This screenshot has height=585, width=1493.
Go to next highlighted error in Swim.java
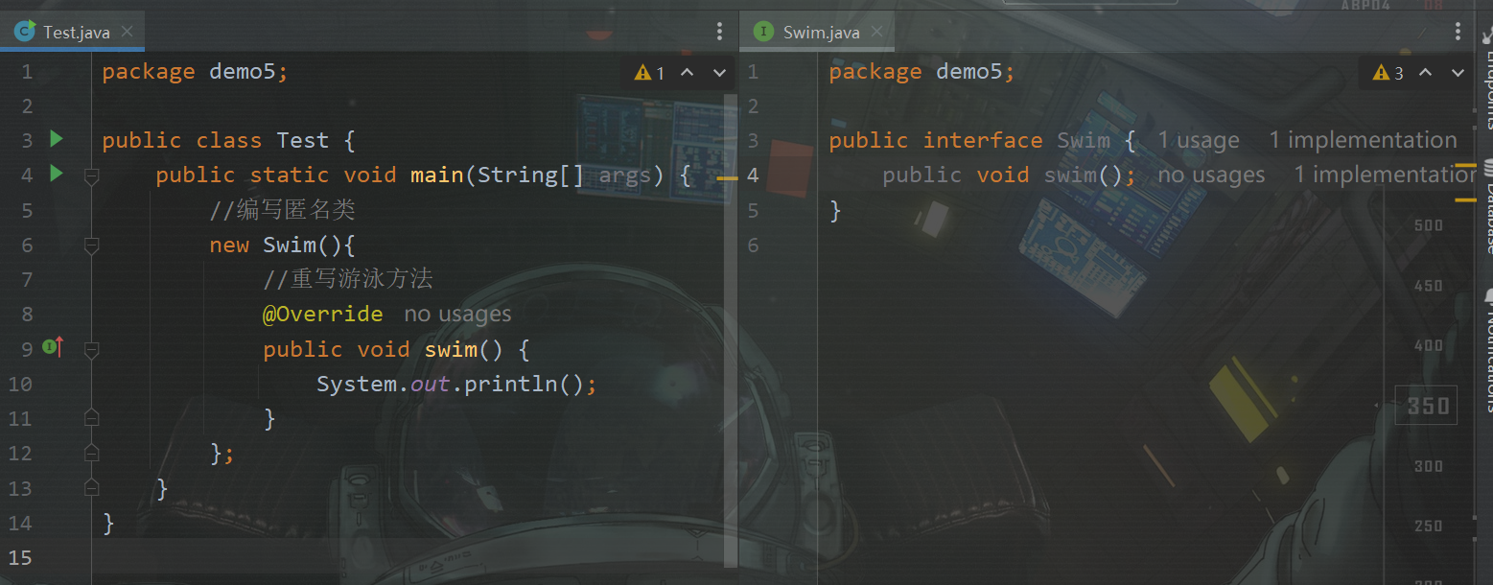point(1458,73)
